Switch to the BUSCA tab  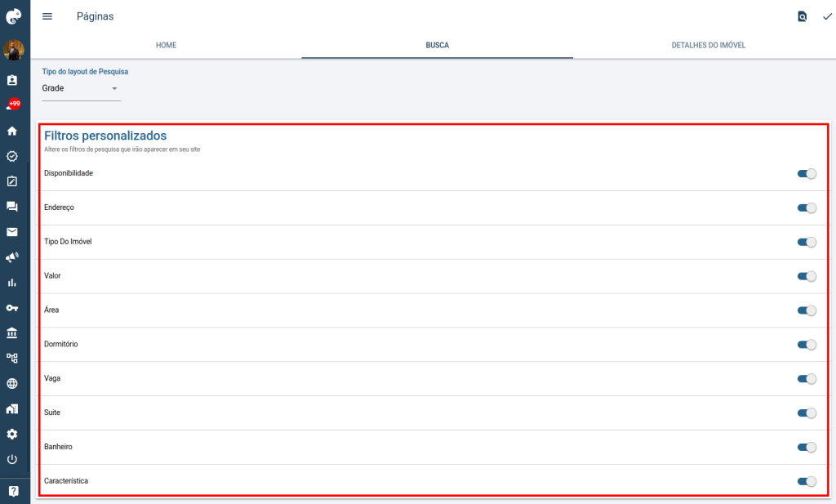[x=438, y=45]
